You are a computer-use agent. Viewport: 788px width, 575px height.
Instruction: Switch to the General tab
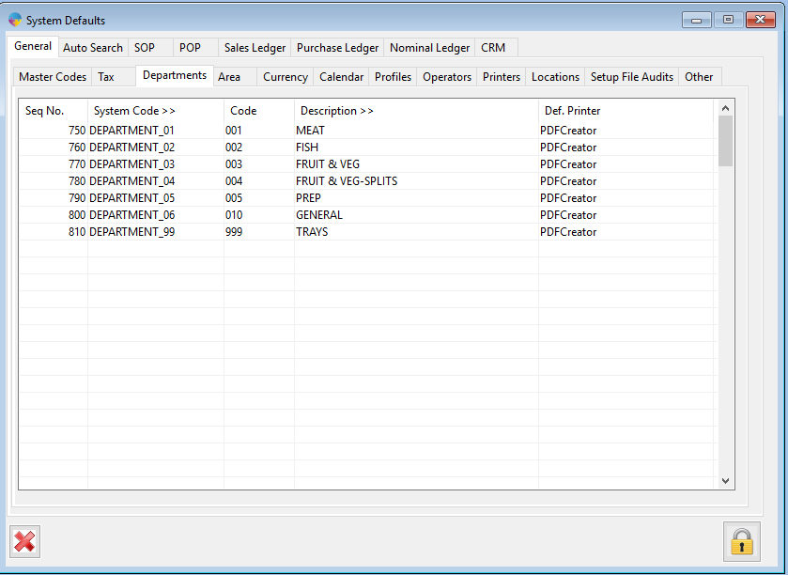pos(33,46)
